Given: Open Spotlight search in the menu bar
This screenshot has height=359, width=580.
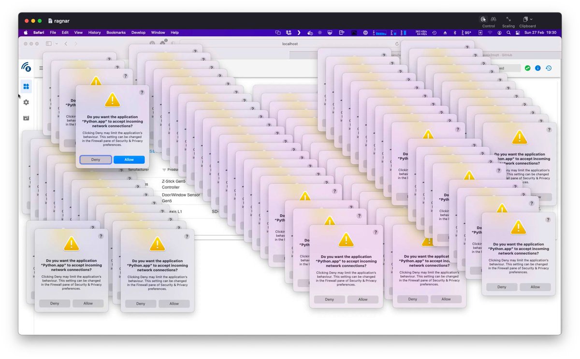Looking at the screenshot, I should pyautogui.click(x=508, y=32).
